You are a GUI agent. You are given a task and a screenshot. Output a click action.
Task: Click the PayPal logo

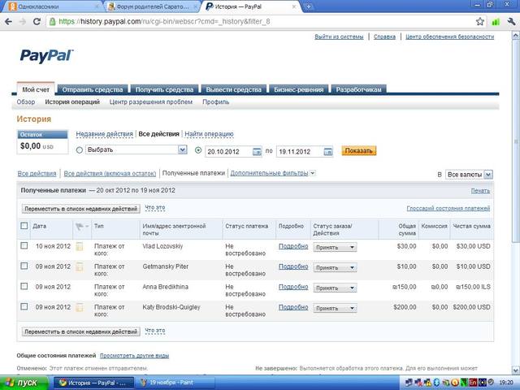point(46,55)
